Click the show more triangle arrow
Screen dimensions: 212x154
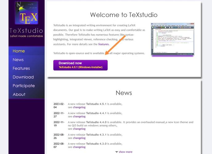(116, 152)
